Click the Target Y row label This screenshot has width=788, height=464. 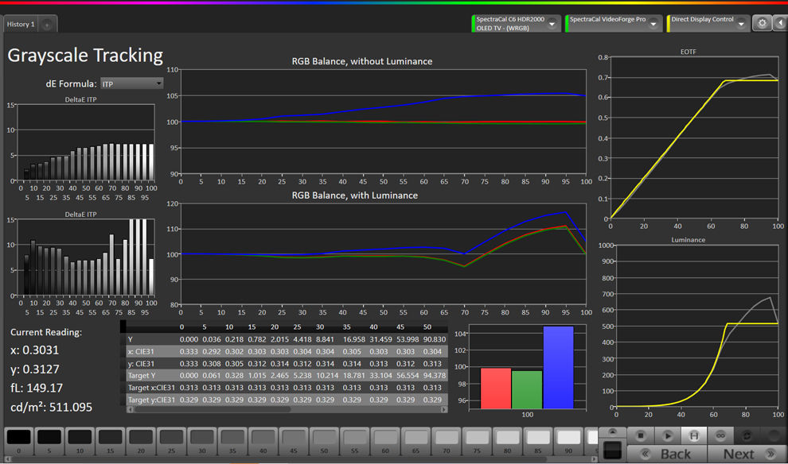coord(142,376)
